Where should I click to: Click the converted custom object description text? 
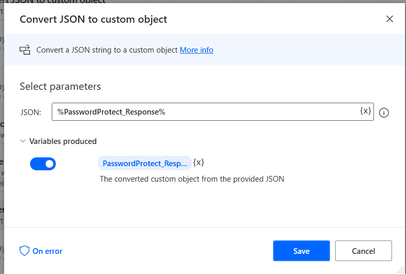192,179
